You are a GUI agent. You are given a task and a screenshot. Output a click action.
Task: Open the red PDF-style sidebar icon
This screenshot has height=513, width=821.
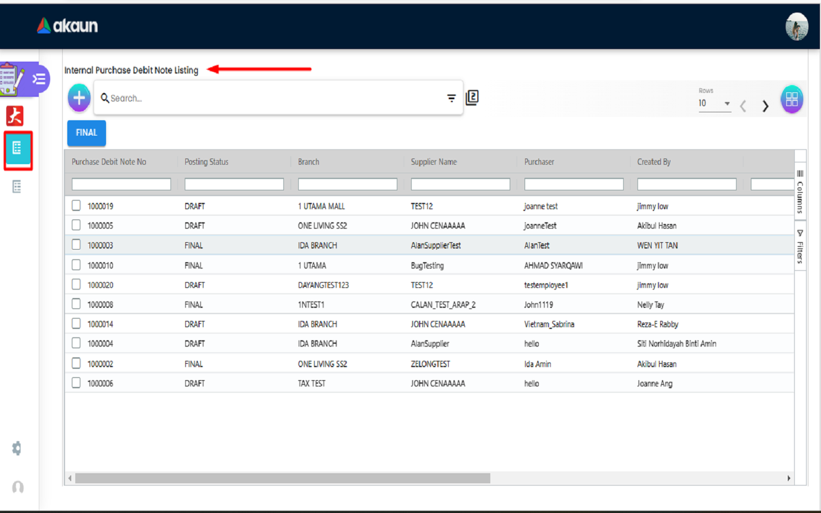[15, 116]
